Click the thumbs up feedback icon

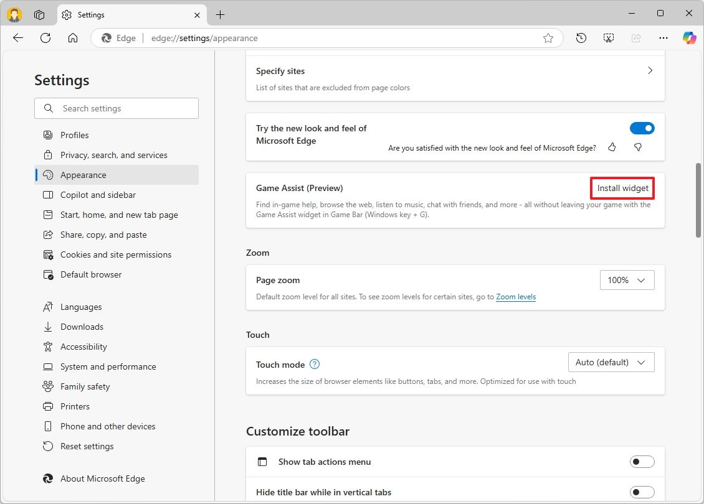tap(612, 147)
